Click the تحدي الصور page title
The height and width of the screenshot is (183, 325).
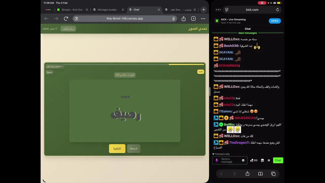tap(198, 29)
